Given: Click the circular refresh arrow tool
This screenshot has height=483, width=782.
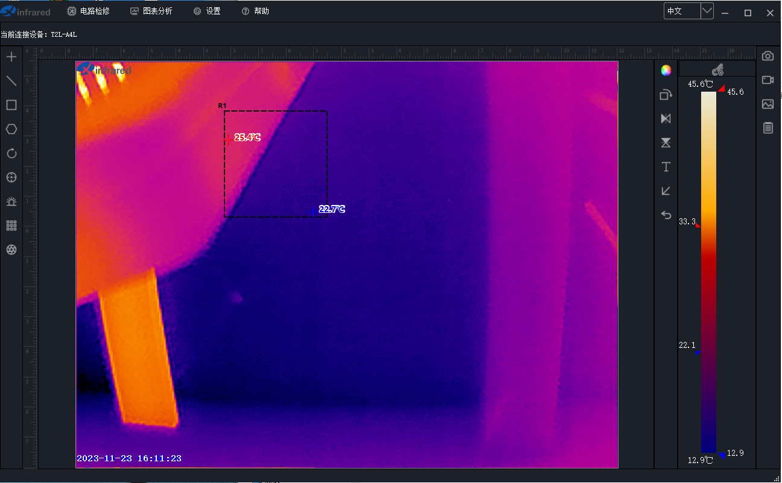Looking at the screenshot, I should 11,153.
